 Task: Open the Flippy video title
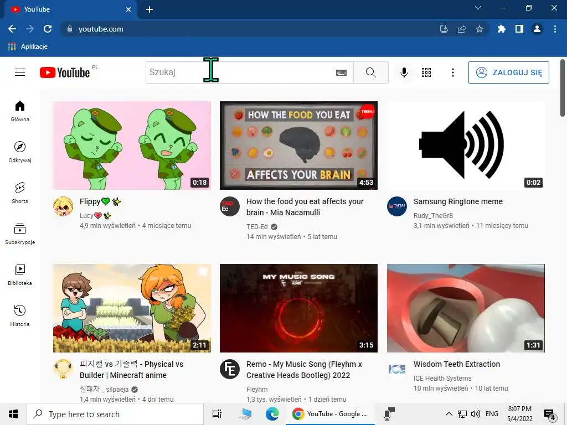click(x=100, y=201)
